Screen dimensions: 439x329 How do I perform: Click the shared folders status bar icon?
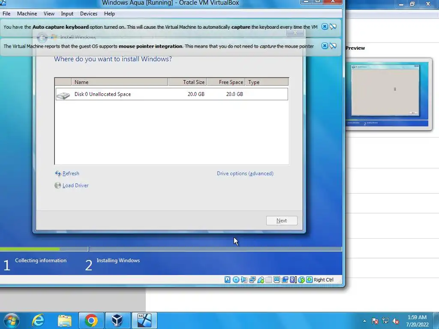coord(268,279)
